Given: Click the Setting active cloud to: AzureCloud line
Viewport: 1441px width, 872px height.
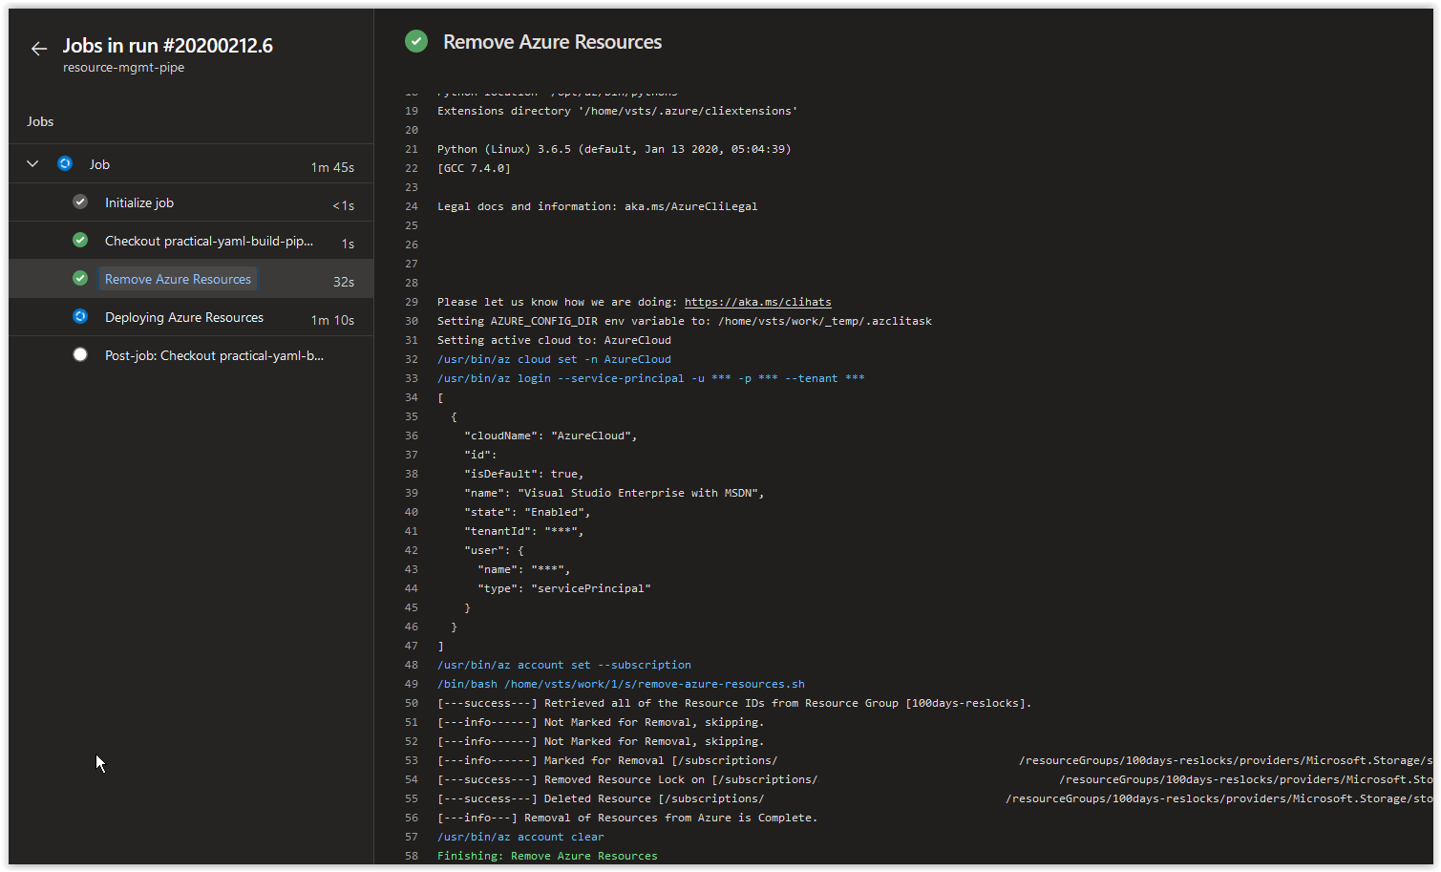Looking at the screenshot, I should [554, 340].
